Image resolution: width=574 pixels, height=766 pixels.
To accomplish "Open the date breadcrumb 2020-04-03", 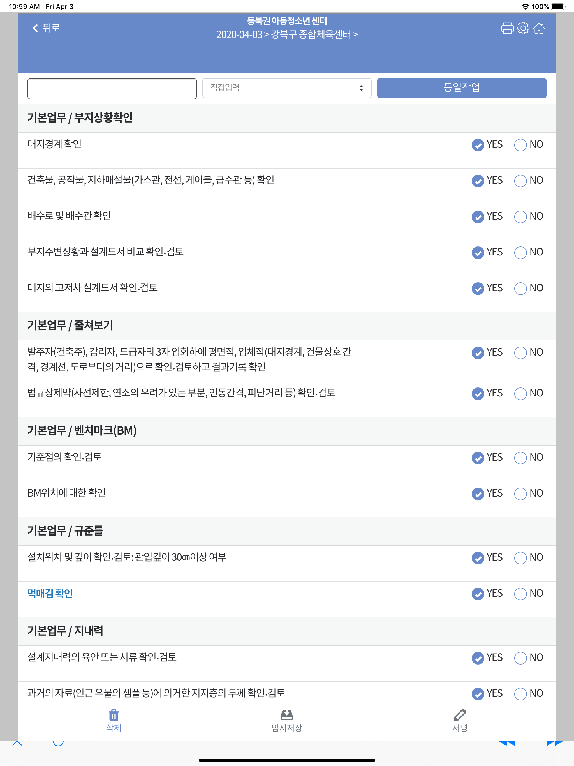I will (239, 35).
